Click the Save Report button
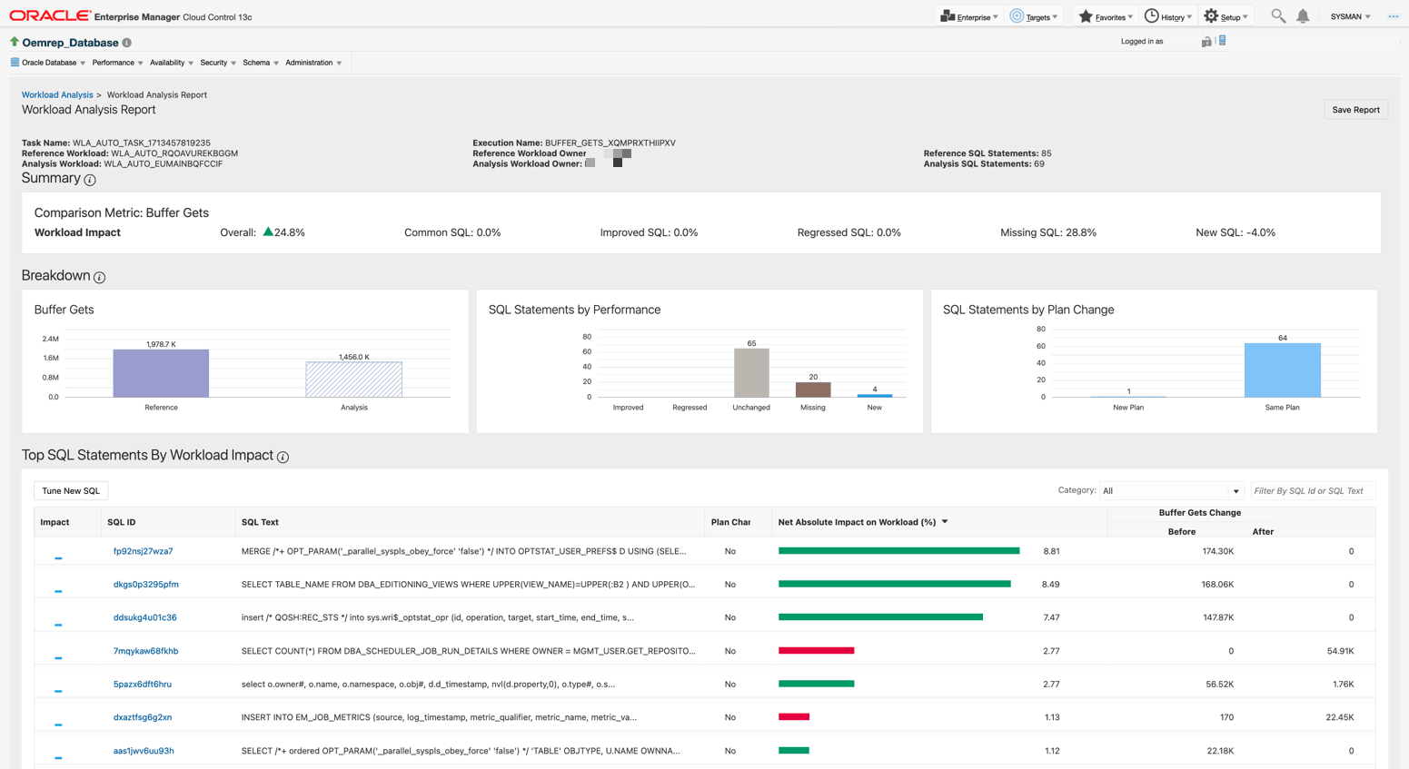 (x=1355, y=110)
